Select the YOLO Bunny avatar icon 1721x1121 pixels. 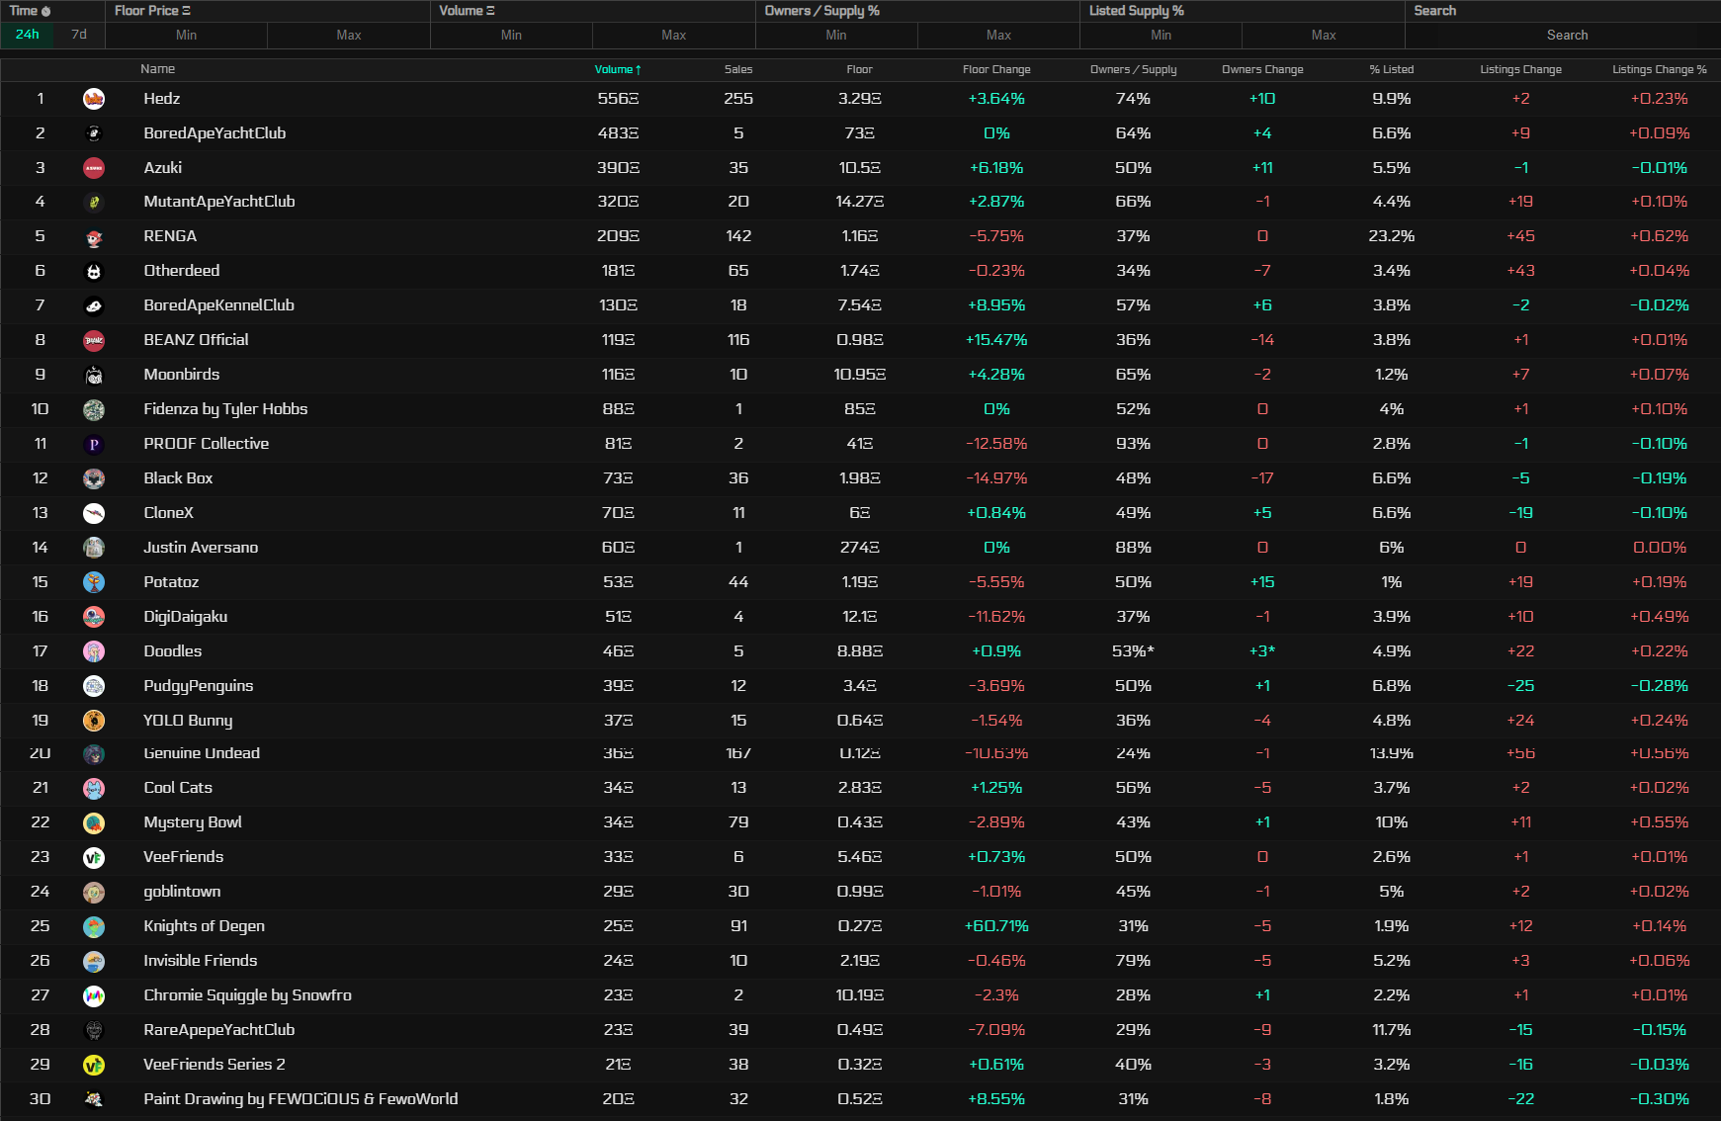(94, 721)
